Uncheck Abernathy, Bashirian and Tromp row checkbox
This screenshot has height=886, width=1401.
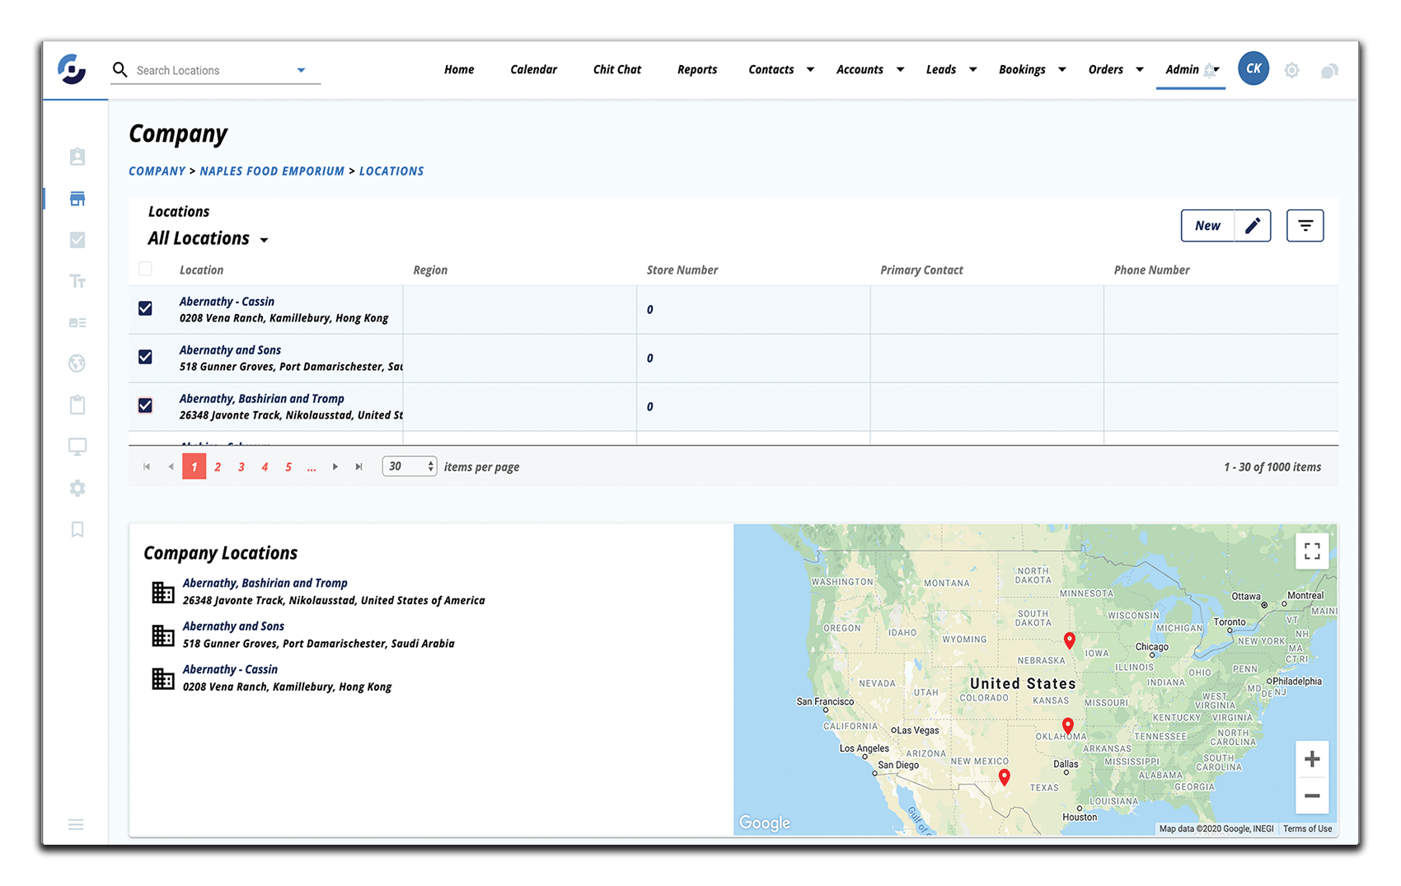tap(145, 405)
